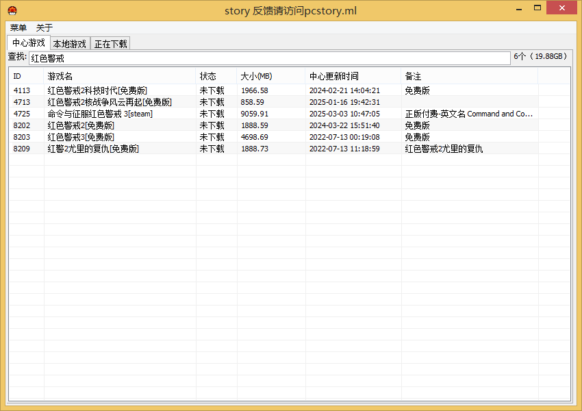Click the story app icon in title bar
The height and width of the screenshot is (411, 582).
tap(12, 10)
